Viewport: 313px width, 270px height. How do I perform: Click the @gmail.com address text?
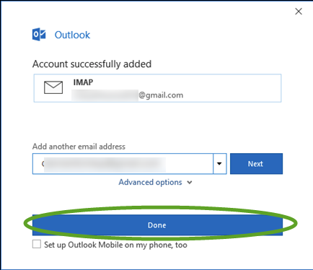161,95
